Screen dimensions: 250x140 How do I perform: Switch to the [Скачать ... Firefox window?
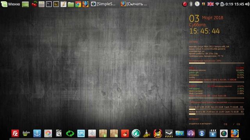tap(134, 4)
